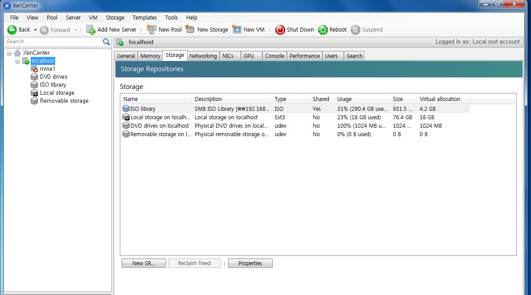Switch to the Console tab
This screenshot has width=531, height=295.
275,56
